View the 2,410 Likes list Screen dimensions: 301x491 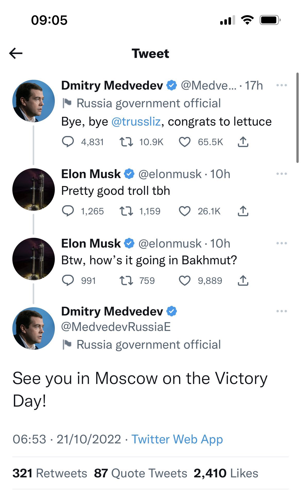(226, 474)
